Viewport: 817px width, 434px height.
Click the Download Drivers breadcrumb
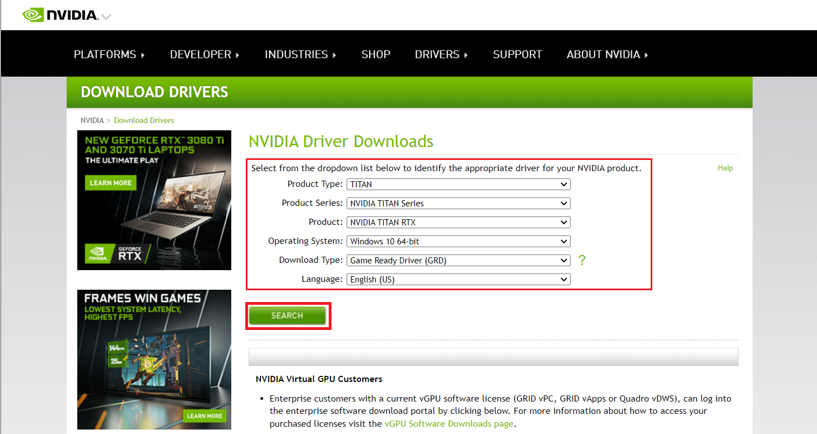pyautogui.click(x=144, y=120)
